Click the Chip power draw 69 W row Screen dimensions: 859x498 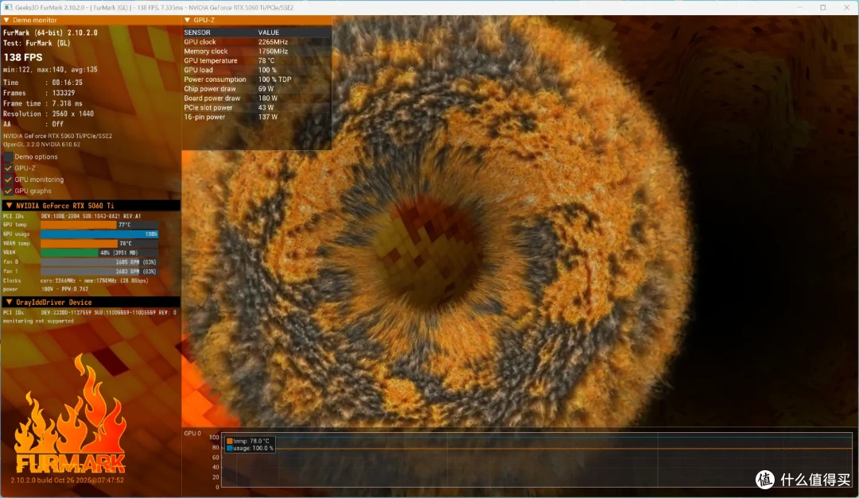[256, 89]
